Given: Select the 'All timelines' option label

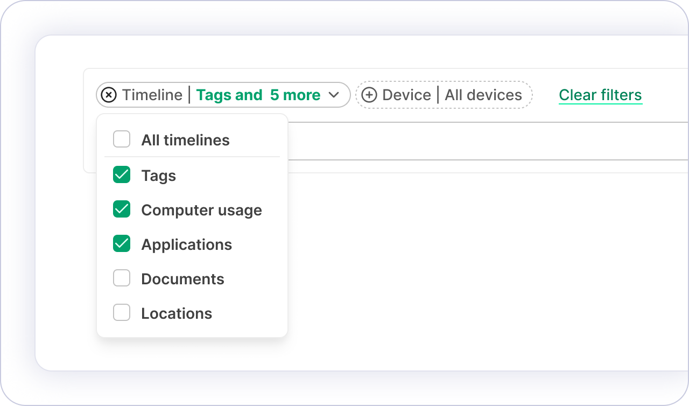Looking at the screenshot, I should (185, 141).
